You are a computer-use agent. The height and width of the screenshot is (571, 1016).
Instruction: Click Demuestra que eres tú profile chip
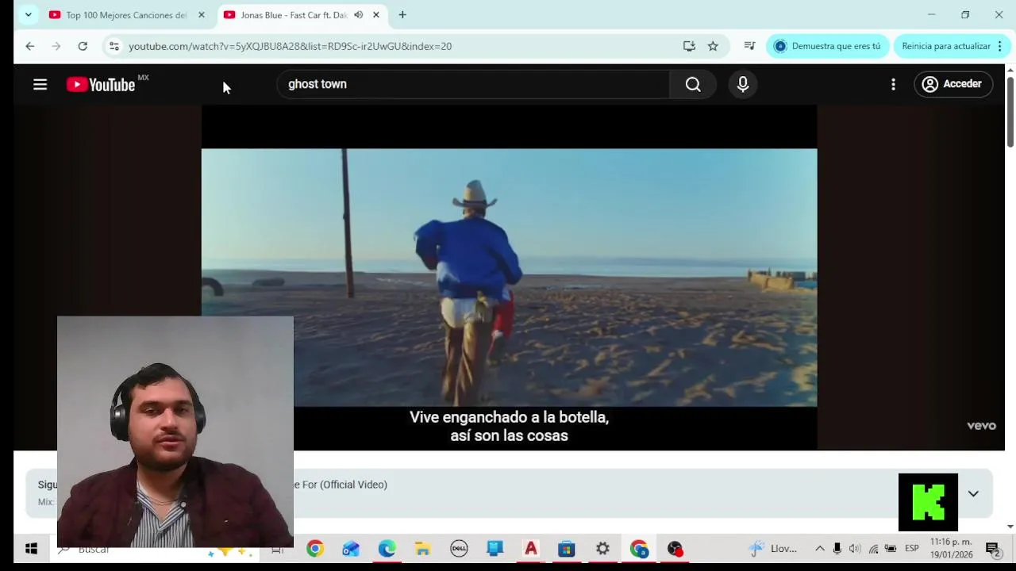click(827, 46)
